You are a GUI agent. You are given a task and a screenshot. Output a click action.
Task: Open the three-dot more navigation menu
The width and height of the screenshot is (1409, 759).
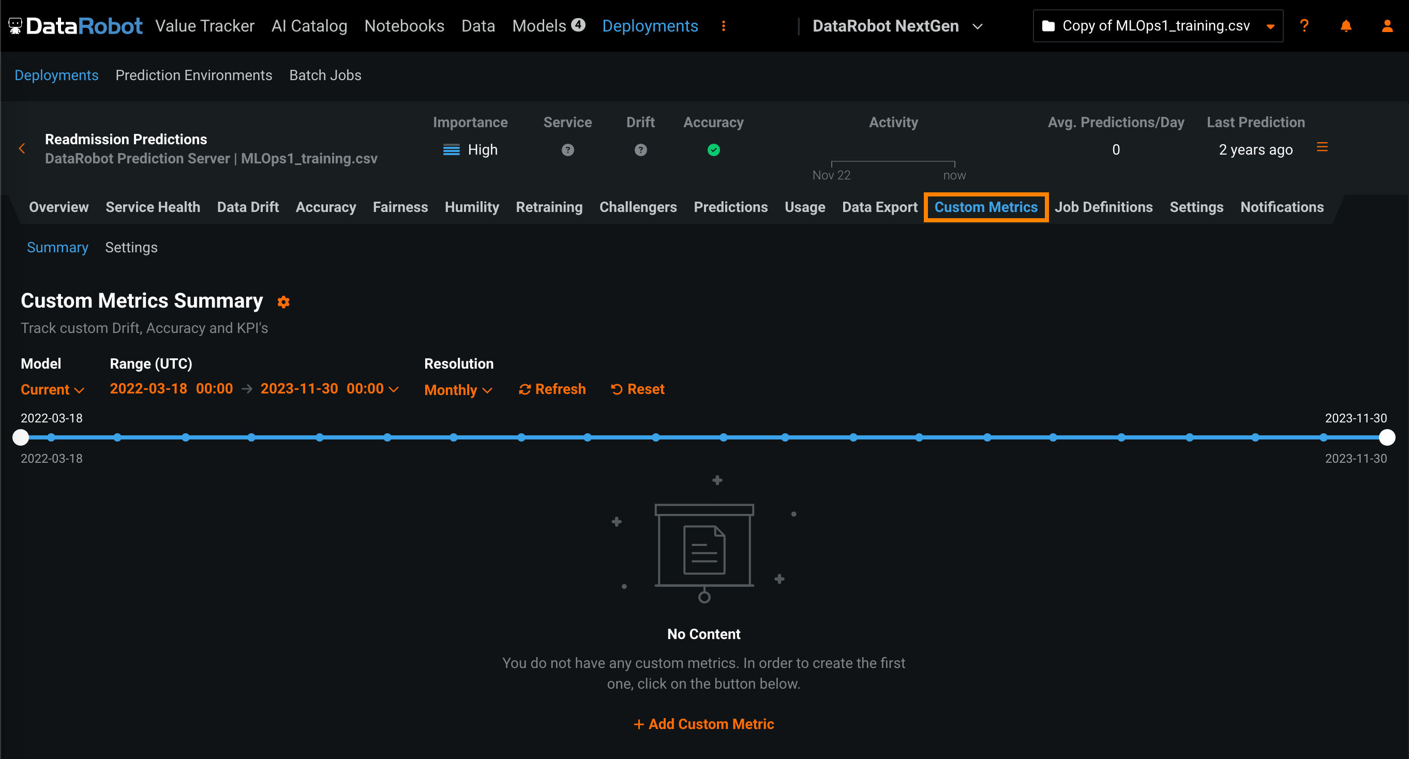(723, 26)
